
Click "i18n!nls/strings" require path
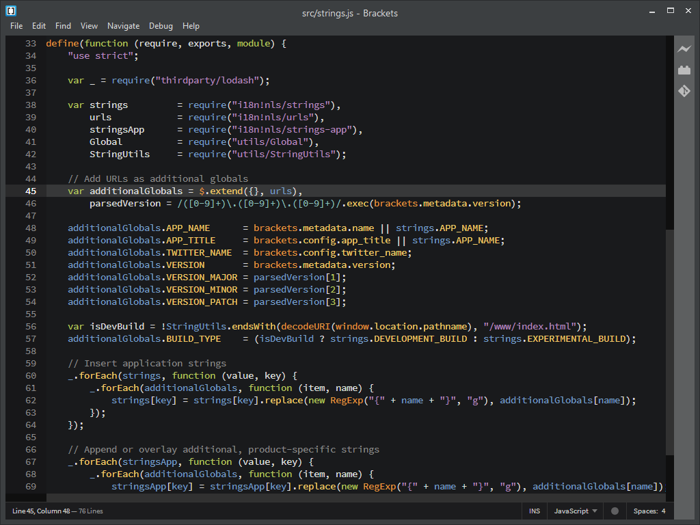point(281,105)
